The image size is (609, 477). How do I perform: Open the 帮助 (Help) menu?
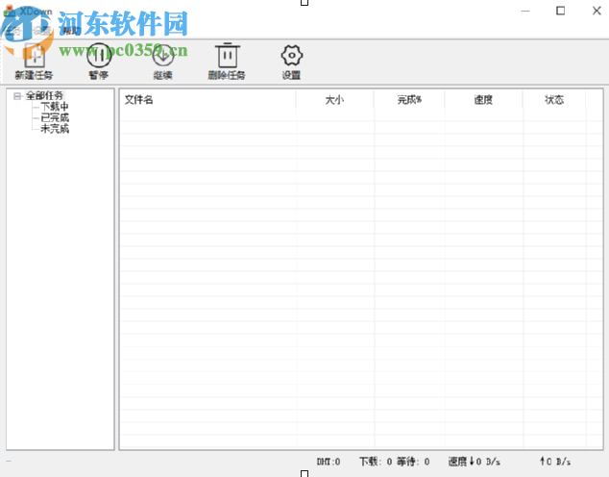(x=71, y=31)
